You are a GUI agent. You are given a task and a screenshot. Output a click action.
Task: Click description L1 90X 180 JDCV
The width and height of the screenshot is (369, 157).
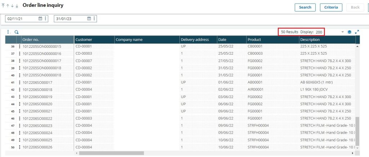tap(314, 89)
